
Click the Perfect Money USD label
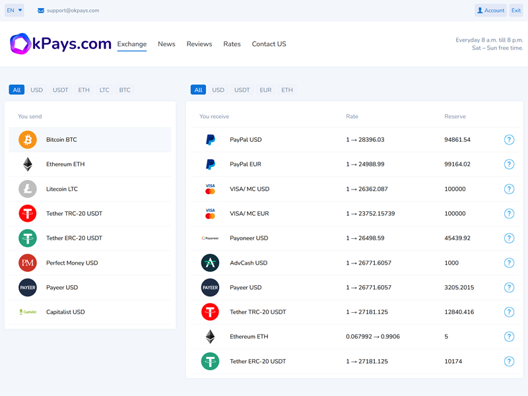[72, 263]
